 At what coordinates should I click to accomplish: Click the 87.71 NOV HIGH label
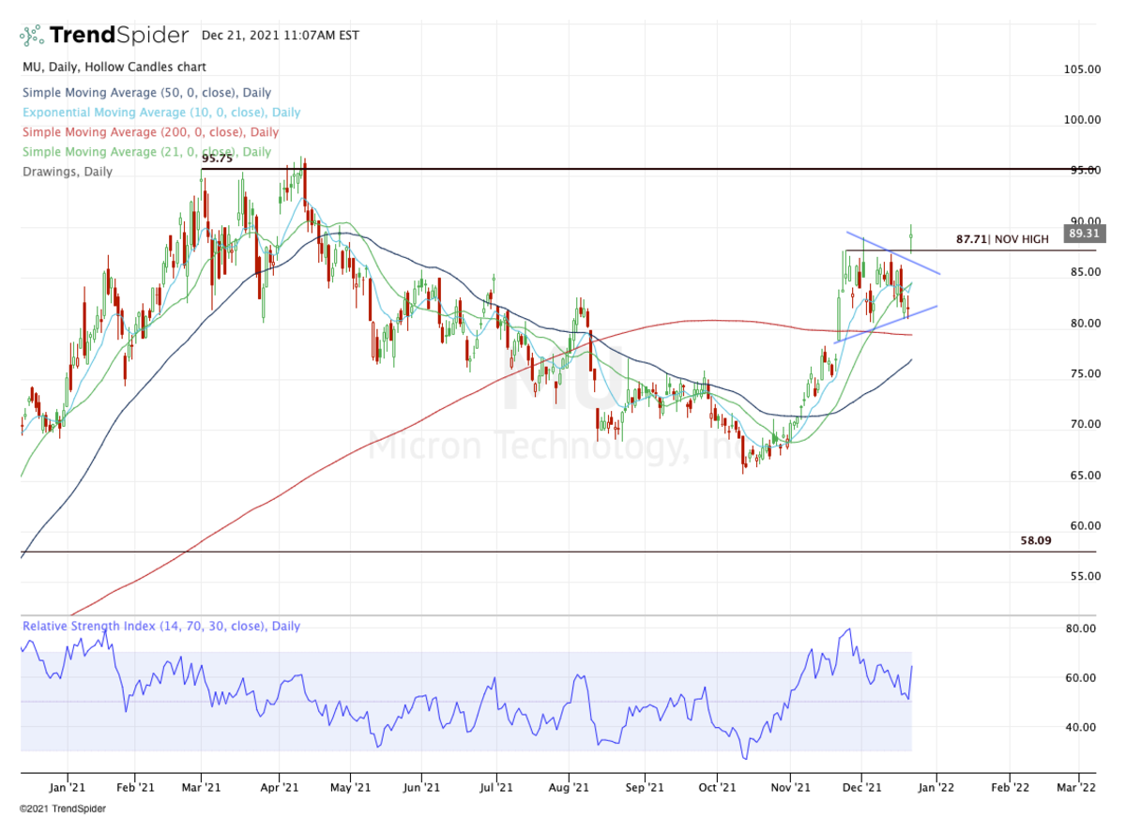coord(1002,239)
